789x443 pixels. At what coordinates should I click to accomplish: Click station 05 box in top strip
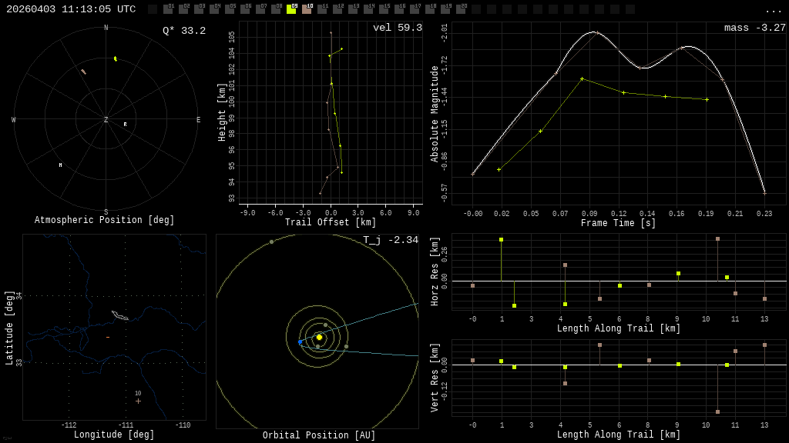coord(230,9)
